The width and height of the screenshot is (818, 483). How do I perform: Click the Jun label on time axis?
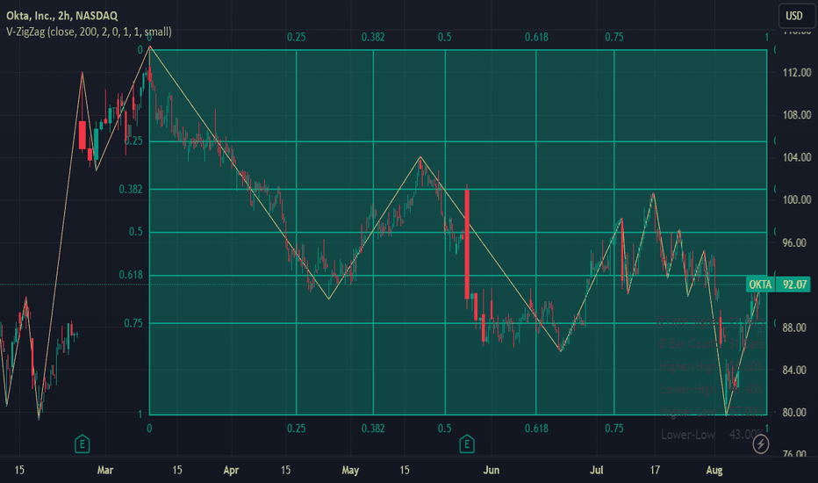pos(491,470)
